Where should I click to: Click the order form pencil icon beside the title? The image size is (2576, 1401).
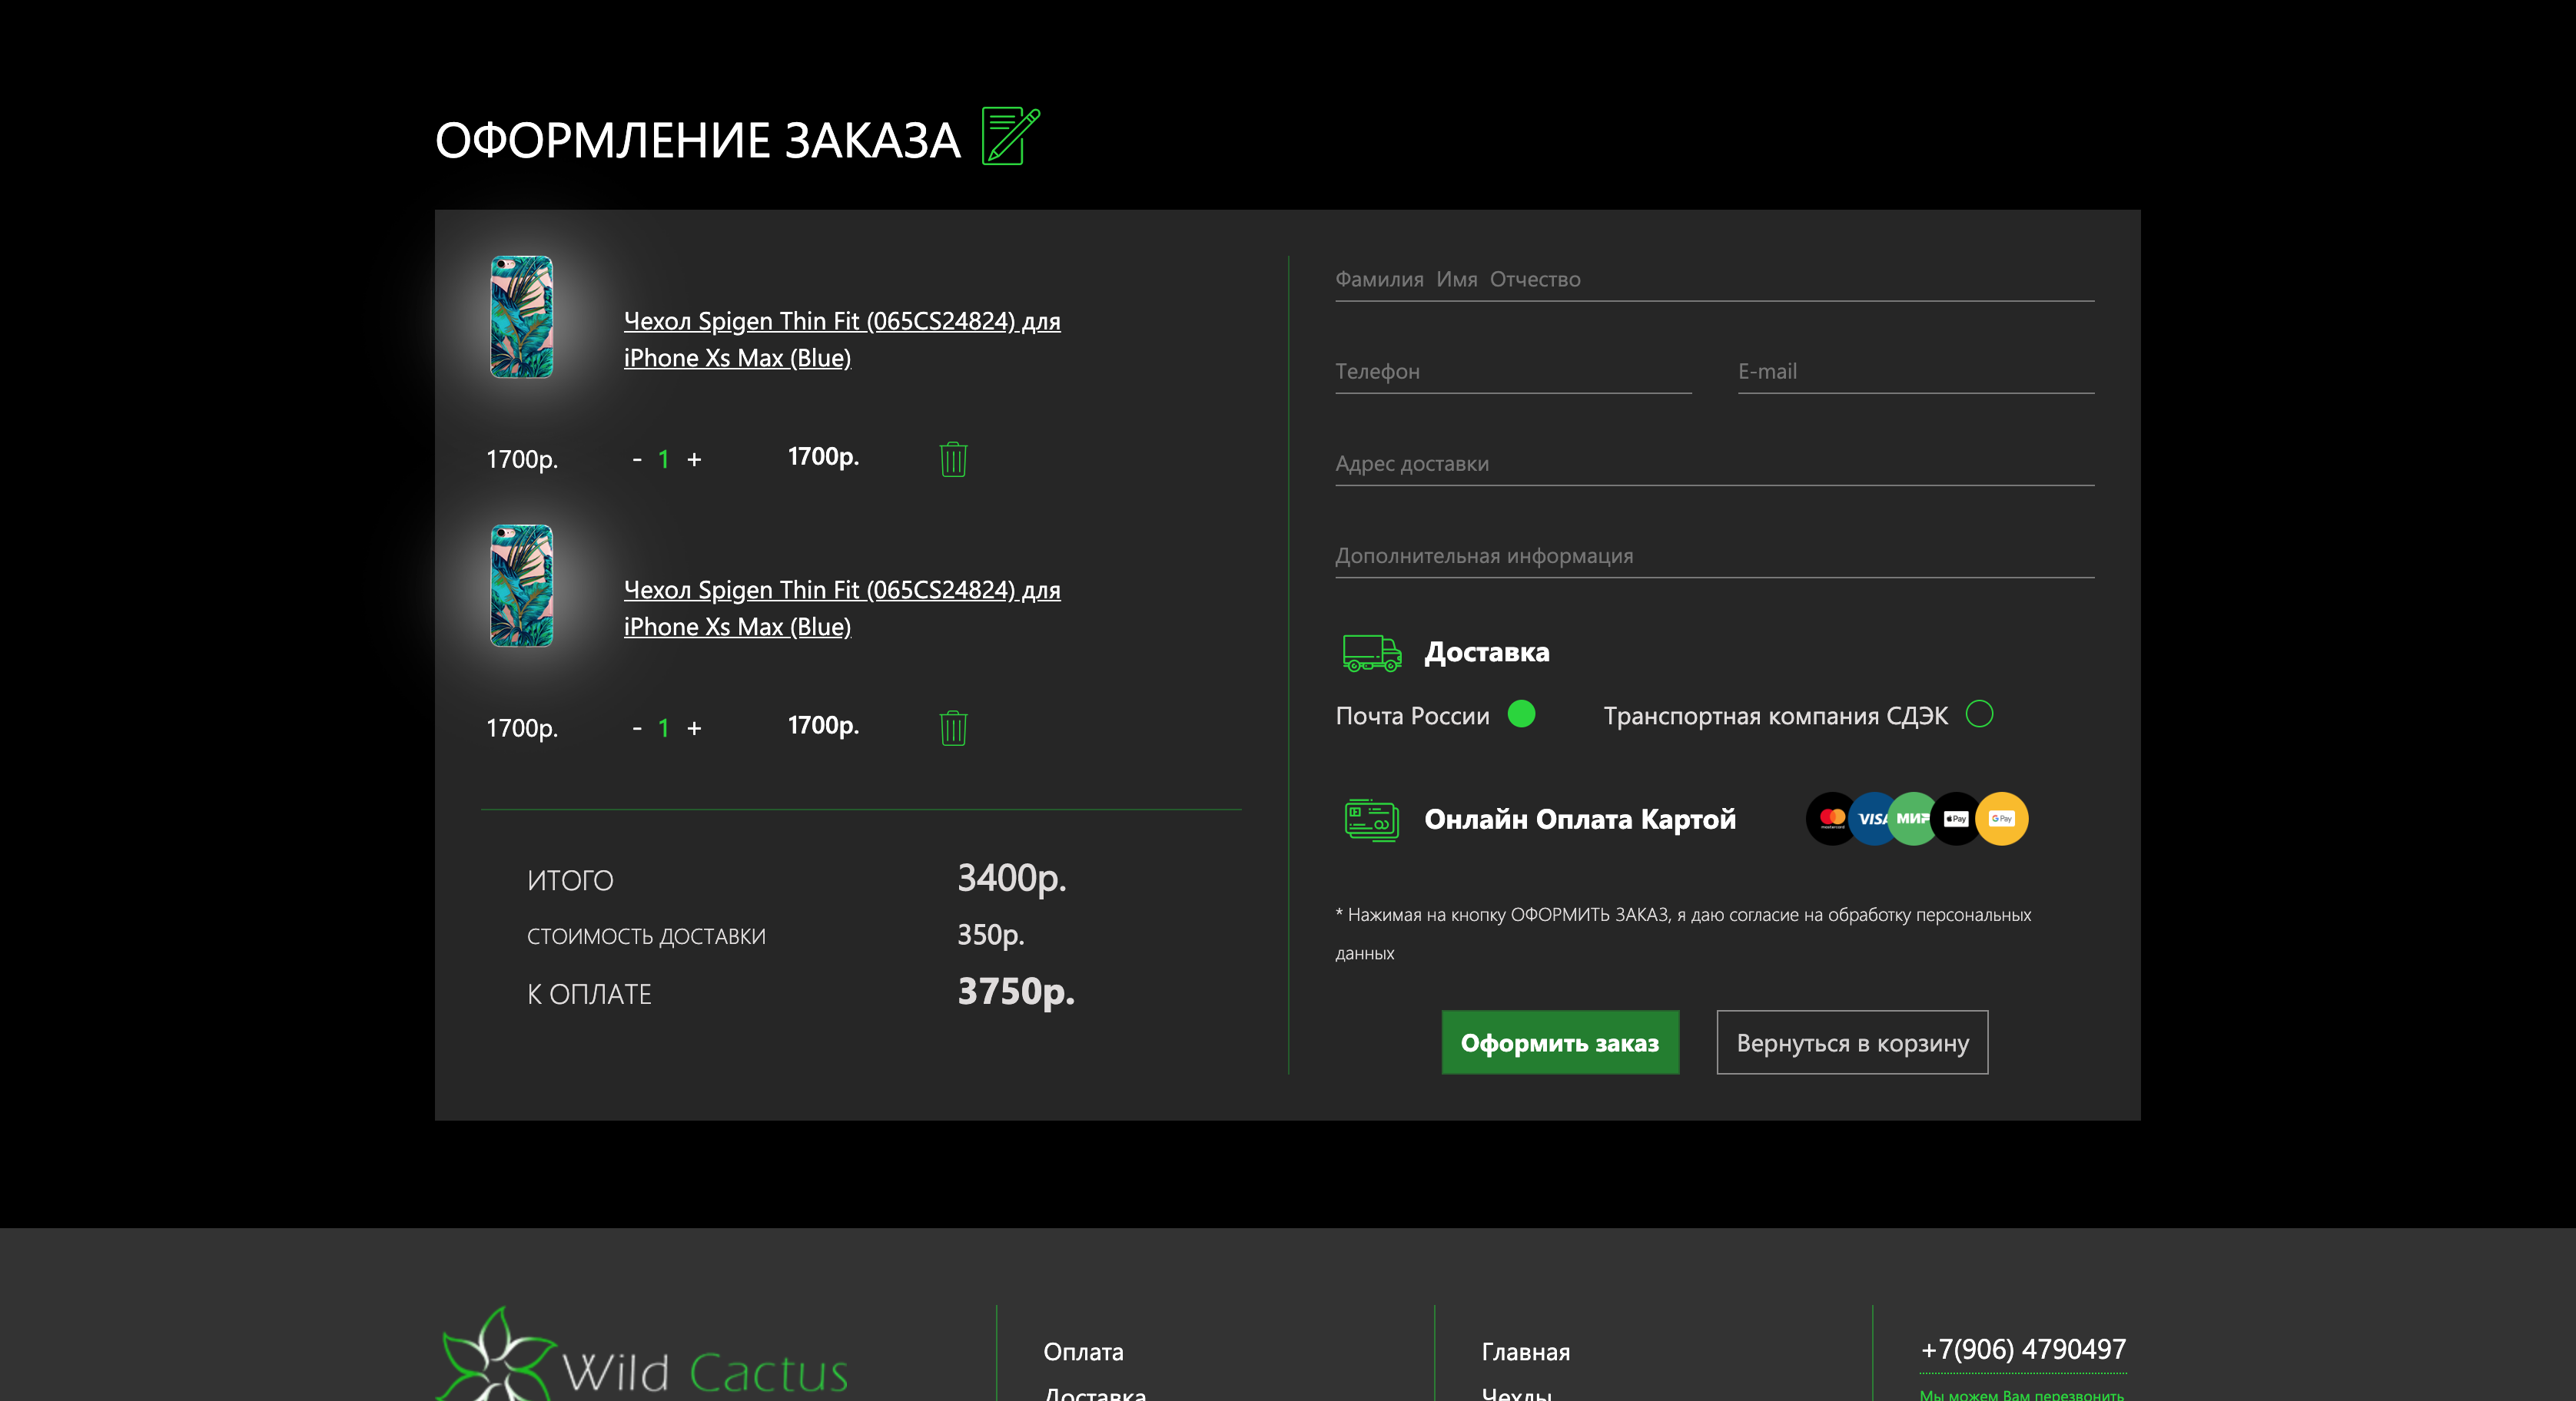click(1011, 136)
